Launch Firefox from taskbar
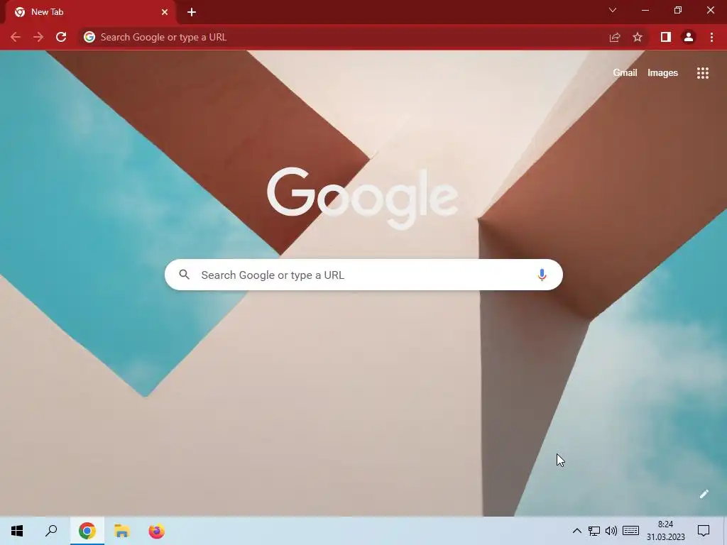The width and height of the screenshot is (727, 545). click(156, 531)
